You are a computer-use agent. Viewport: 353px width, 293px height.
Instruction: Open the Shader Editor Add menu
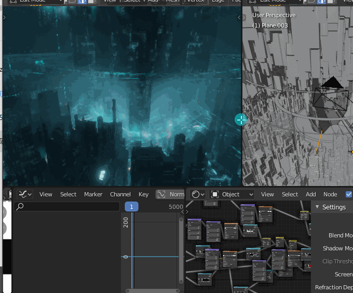(x=310, y=194)
